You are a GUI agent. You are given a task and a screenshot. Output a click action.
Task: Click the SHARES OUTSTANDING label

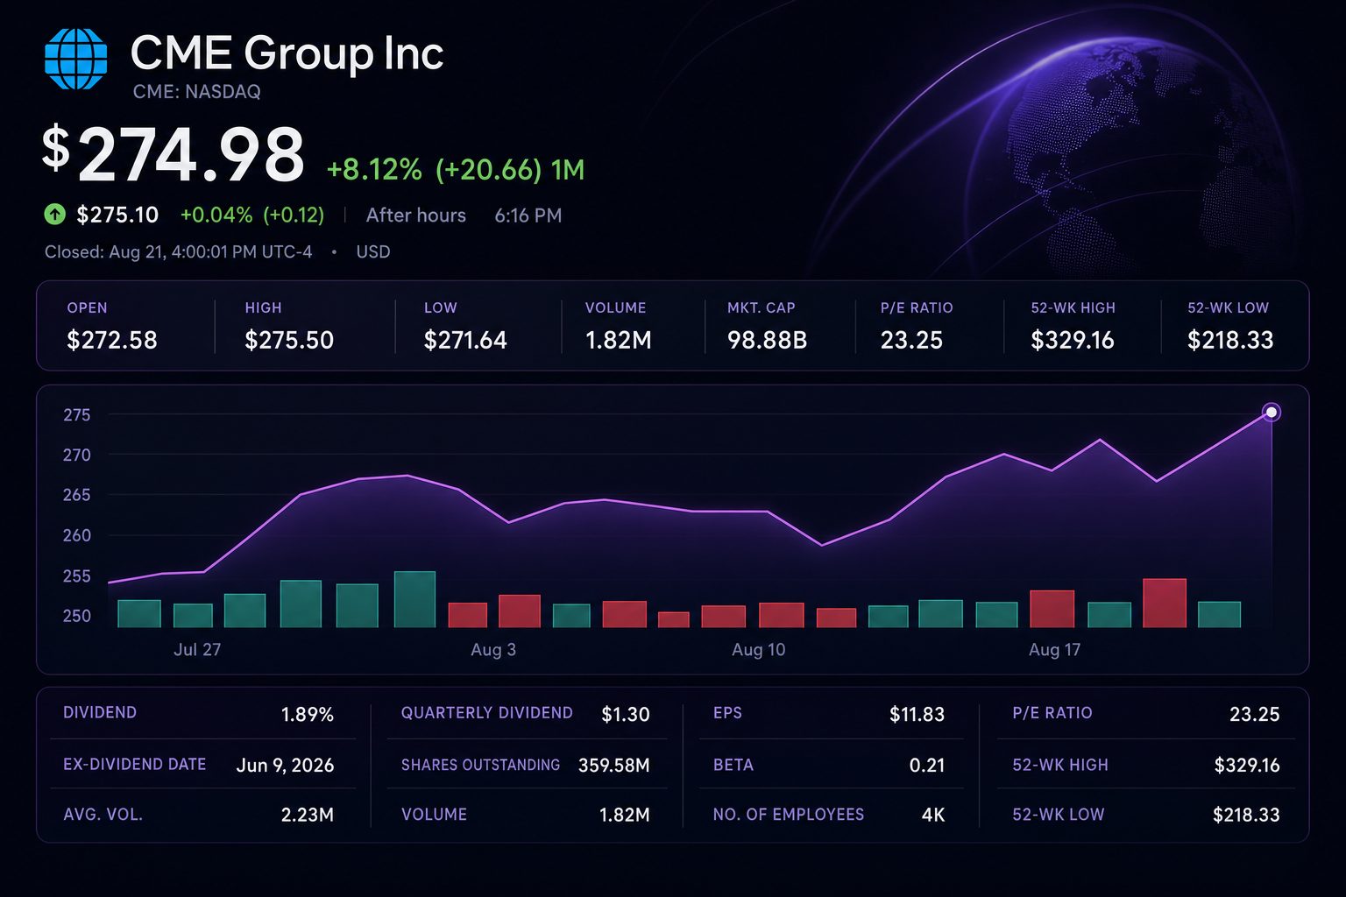click(x=481, y=765)
